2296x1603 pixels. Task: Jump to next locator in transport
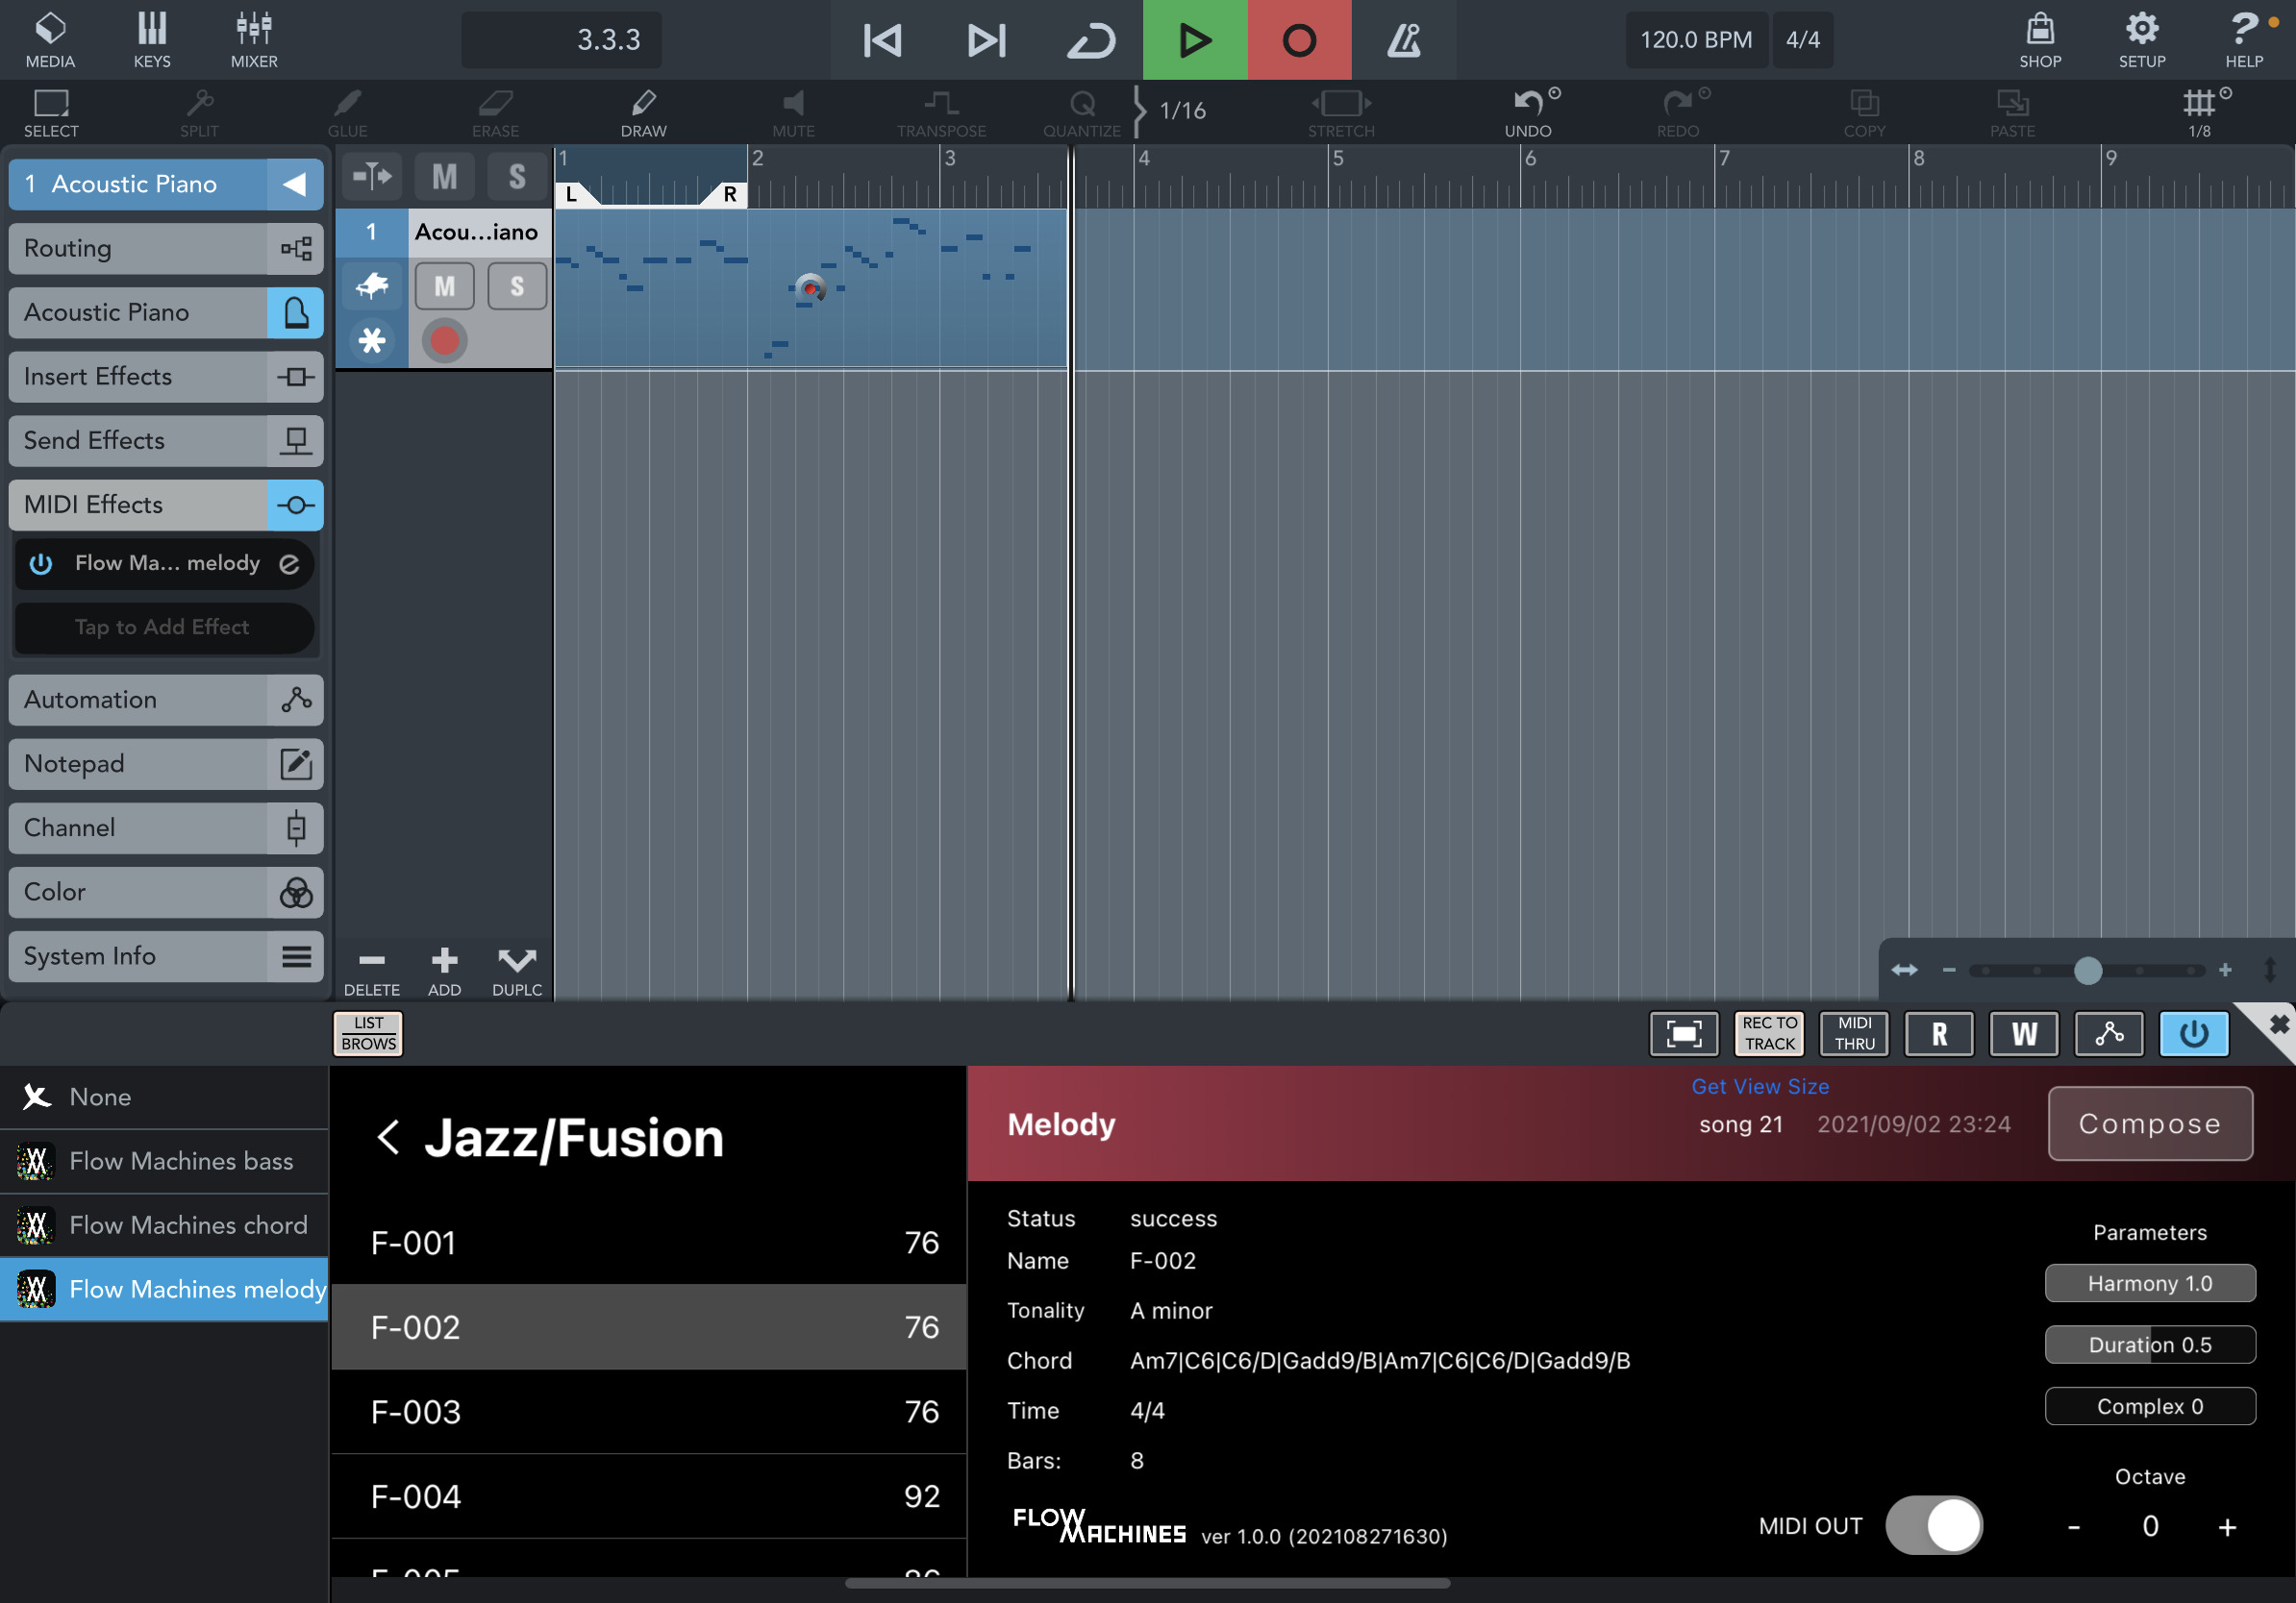pos(986,40)
